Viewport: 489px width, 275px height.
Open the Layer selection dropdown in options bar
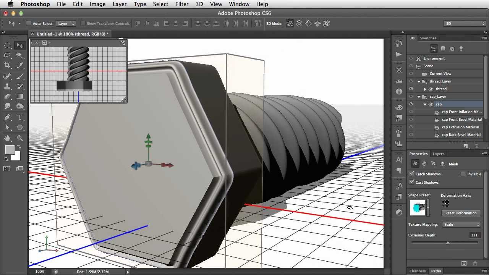[66, 23]
